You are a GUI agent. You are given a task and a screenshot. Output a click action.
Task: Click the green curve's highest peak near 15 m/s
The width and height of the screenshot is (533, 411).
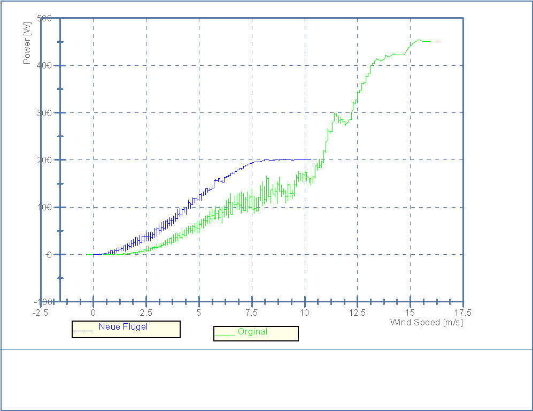420,40
